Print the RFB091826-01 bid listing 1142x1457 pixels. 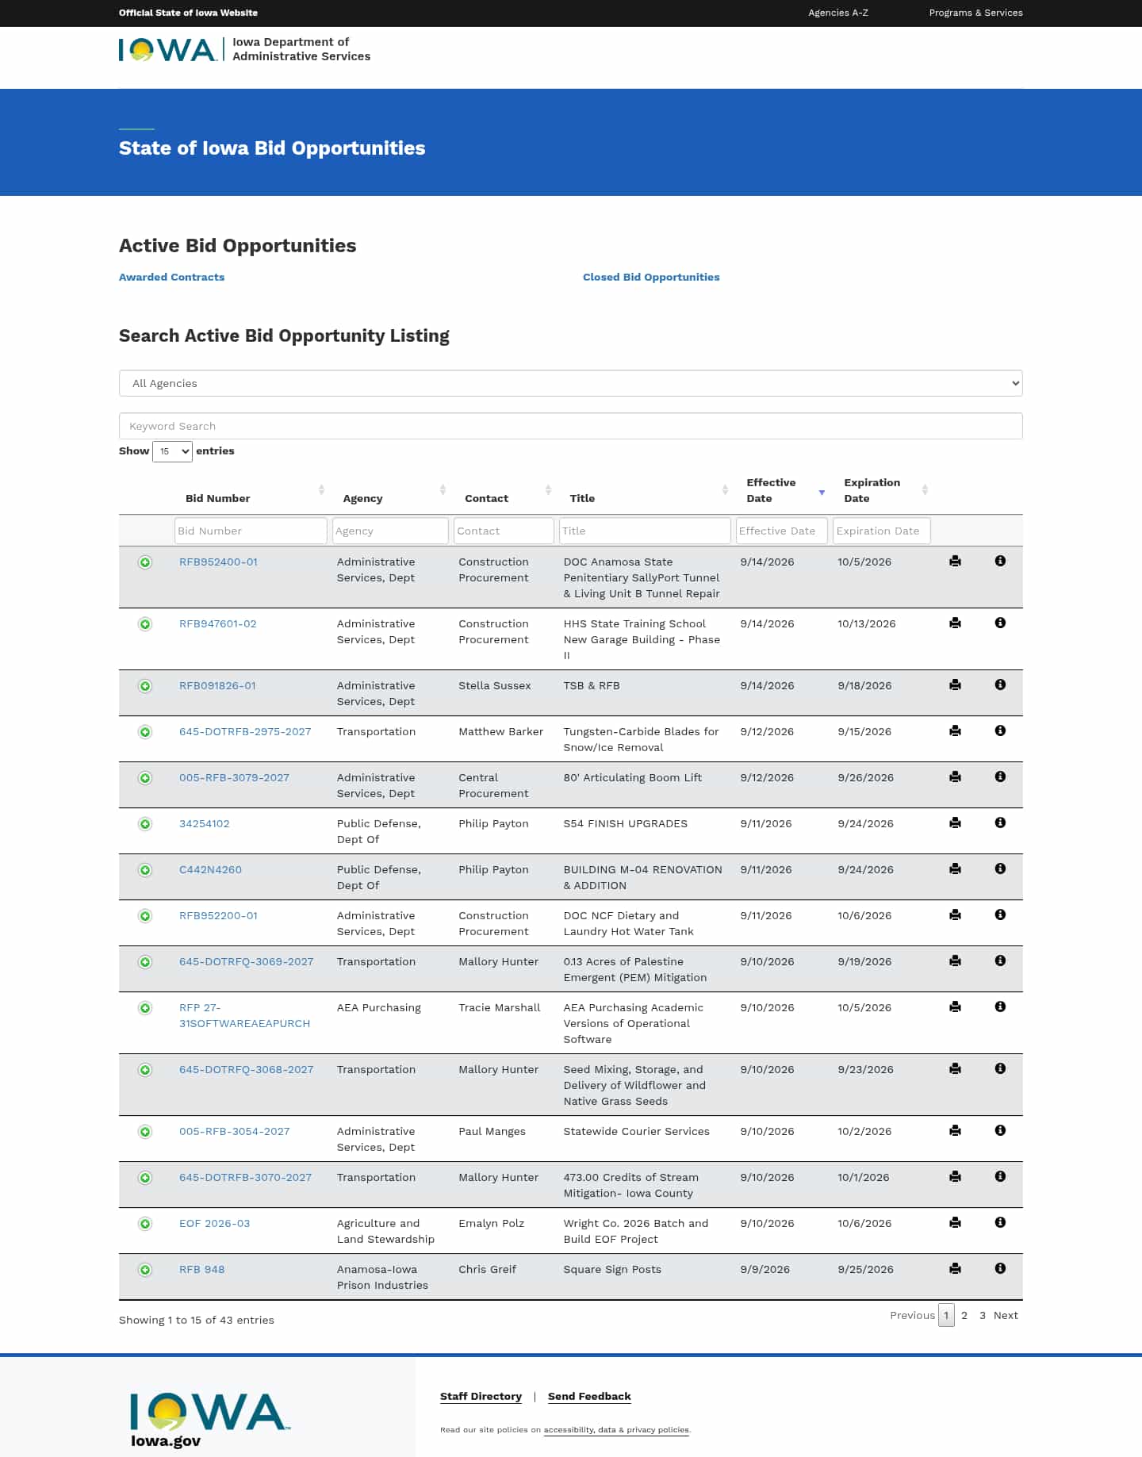click(955, 684)
